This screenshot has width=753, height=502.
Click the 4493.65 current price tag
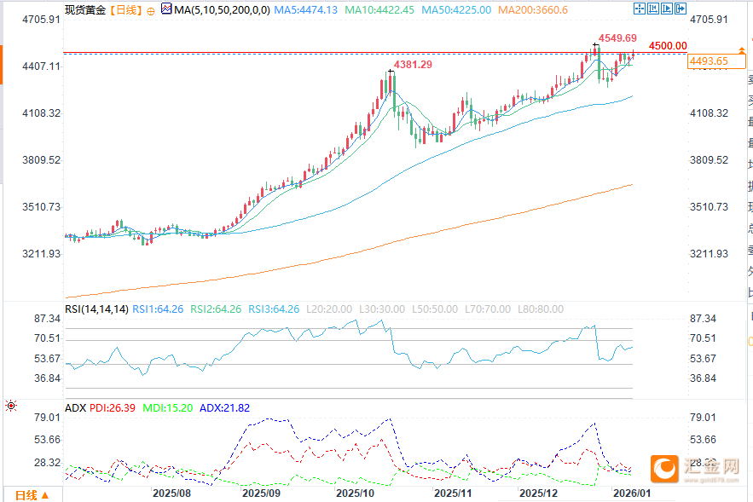709,61
